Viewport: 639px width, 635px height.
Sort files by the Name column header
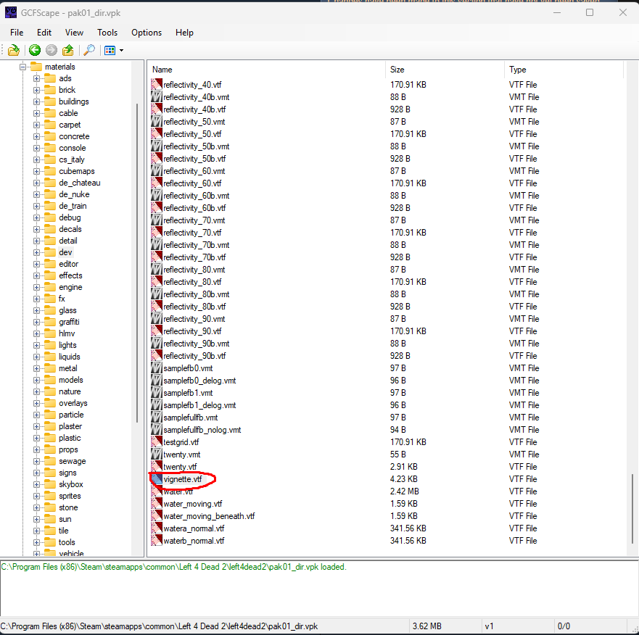pyautogui.click(x=266, y=70)
